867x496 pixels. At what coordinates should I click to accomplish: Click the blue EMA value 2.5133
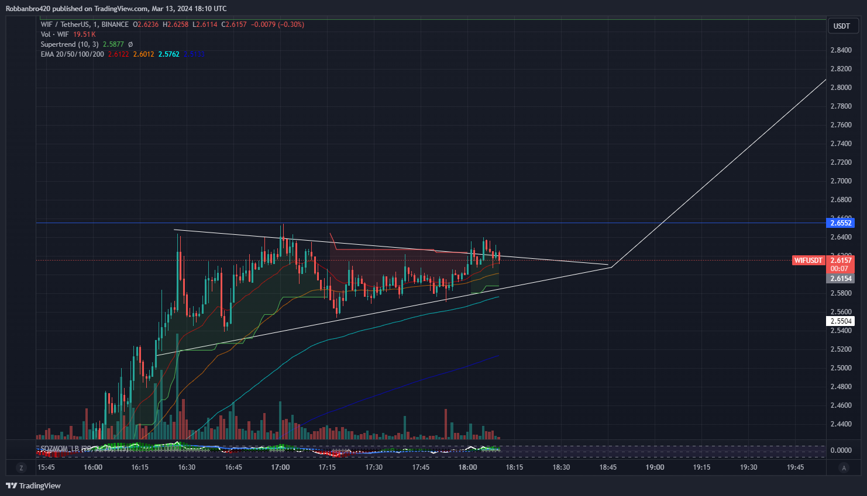click(194, 54)
